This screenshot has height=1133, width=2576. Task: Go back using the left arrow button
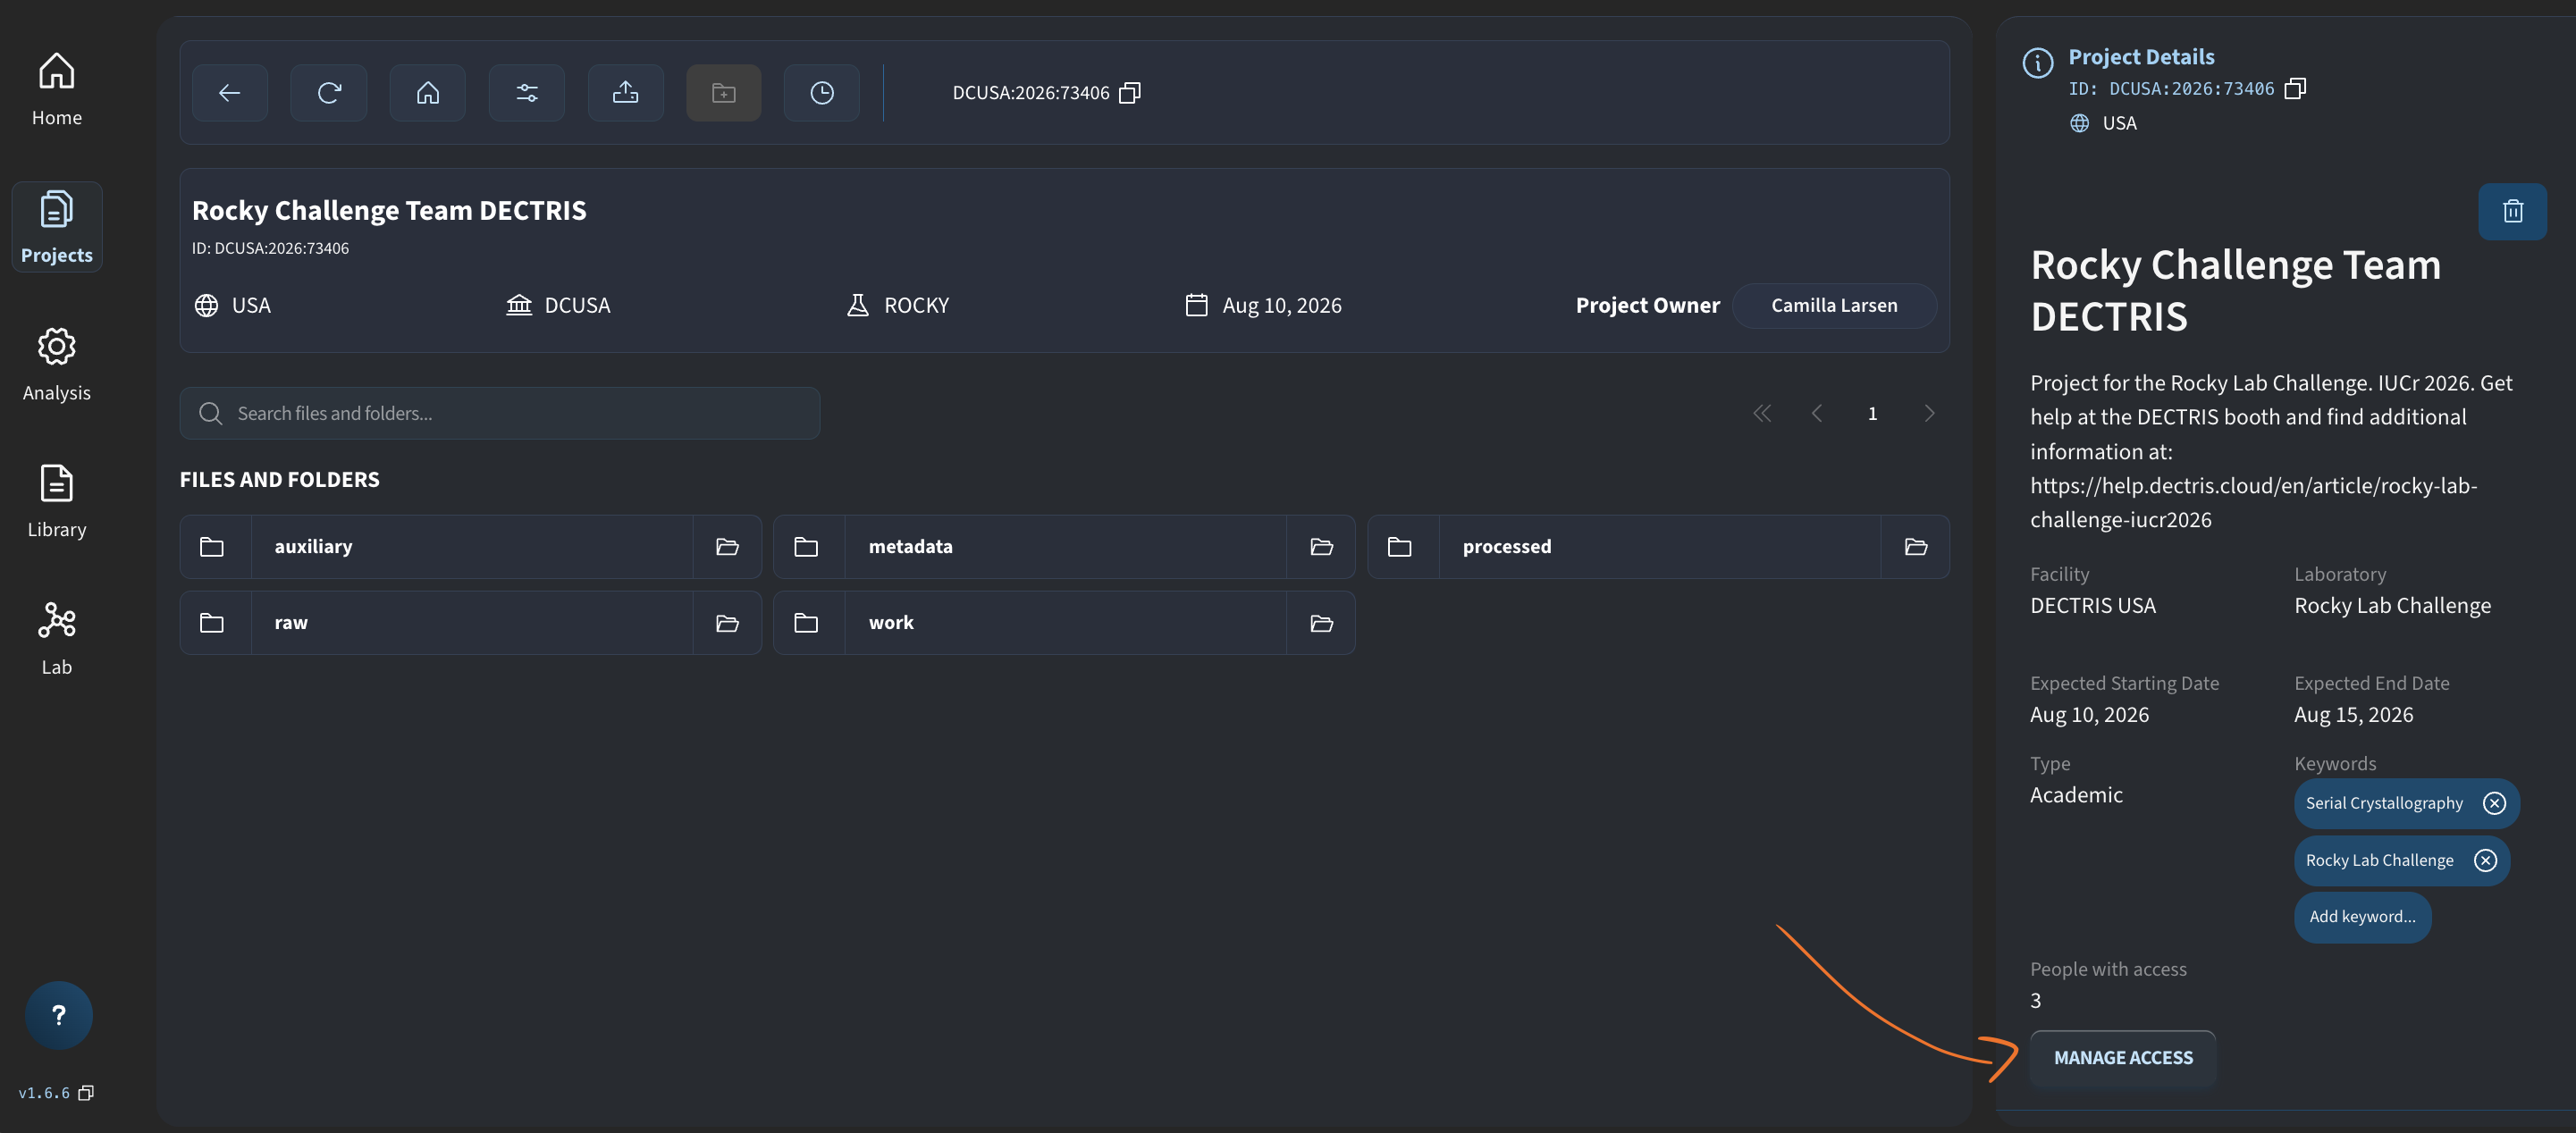pyautogui.click(x=229, y=92)
